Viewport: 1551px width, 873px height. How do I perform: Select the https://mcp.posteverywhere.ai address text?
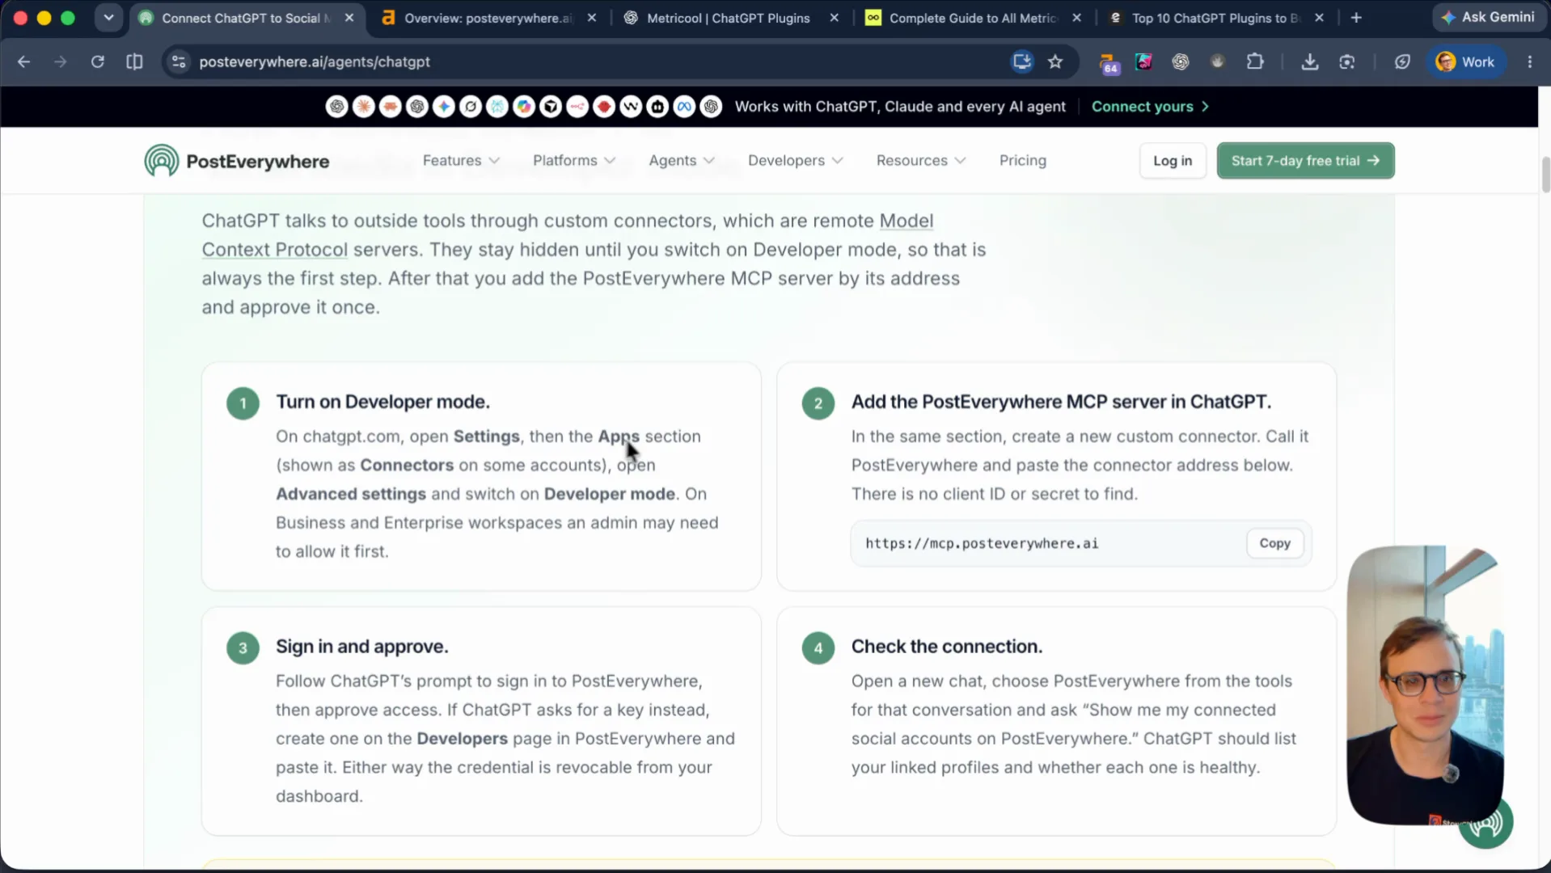pos(982,543)
